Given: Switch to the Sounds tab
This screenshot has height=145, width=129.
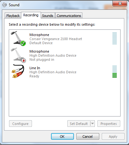Looking at the screenshot, I should [48, 16].
